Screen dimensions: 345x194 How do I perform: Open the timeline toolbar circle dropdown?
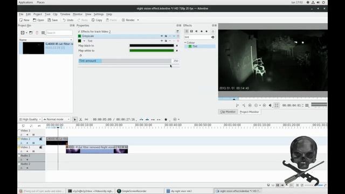[x=176, y=119]
